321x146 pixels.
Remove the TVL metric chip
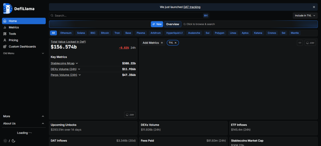pyautogui.click(x=176, y=43)
